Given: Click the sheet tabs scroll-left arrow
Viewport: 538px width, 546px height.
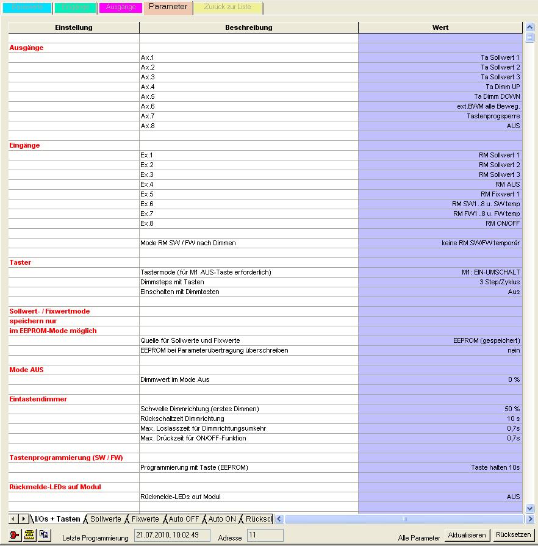Looking at the screenshot, I should [13, 519].
